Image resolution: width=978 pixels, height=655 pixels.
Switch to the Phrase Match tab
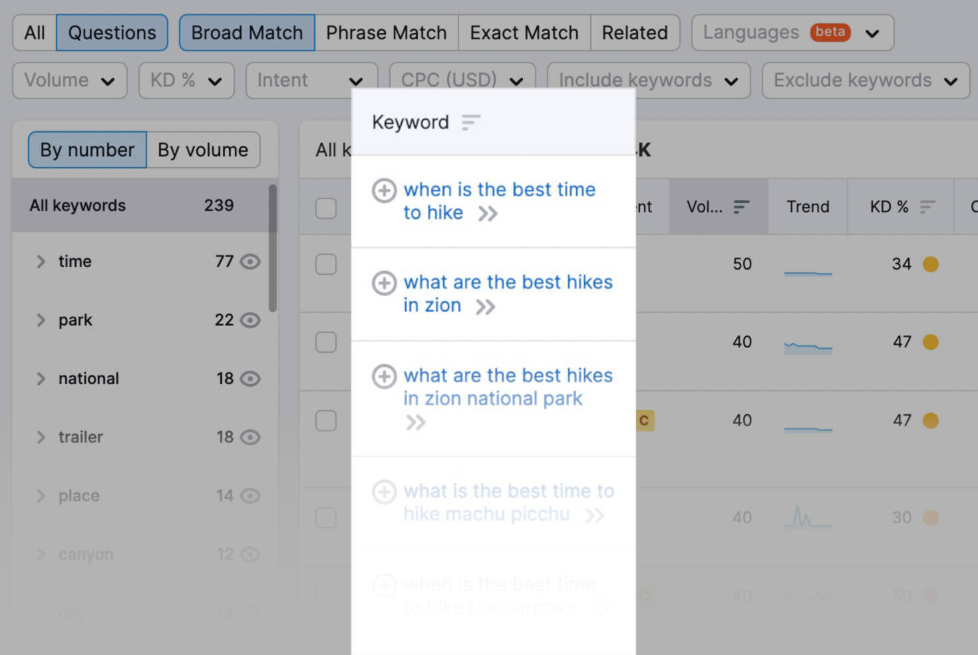pos(386,33)
